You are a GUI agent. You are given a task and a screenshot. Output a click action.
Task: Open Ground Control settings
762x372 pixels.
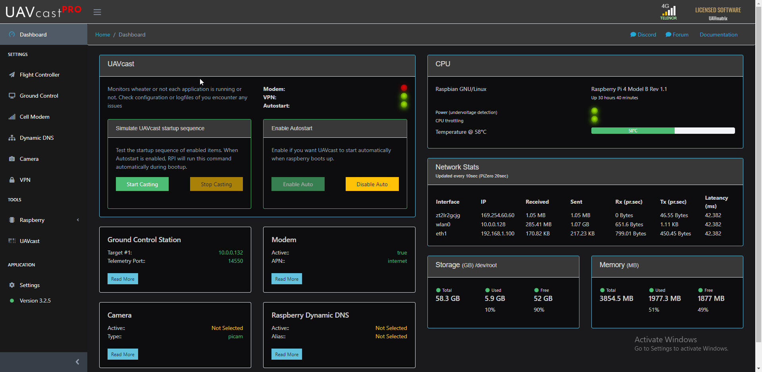44,96
